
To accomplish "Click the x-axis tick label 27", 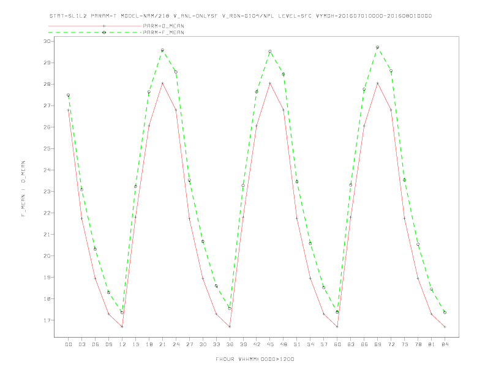I will click(189, 344).
